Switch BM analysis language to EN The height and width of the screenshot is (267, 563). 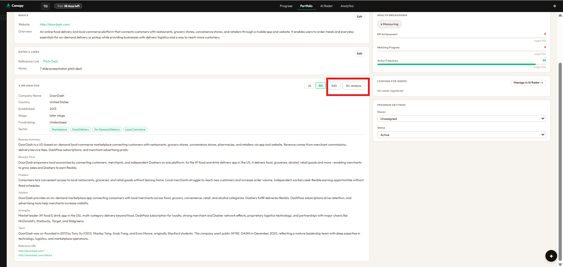[320, 86]
